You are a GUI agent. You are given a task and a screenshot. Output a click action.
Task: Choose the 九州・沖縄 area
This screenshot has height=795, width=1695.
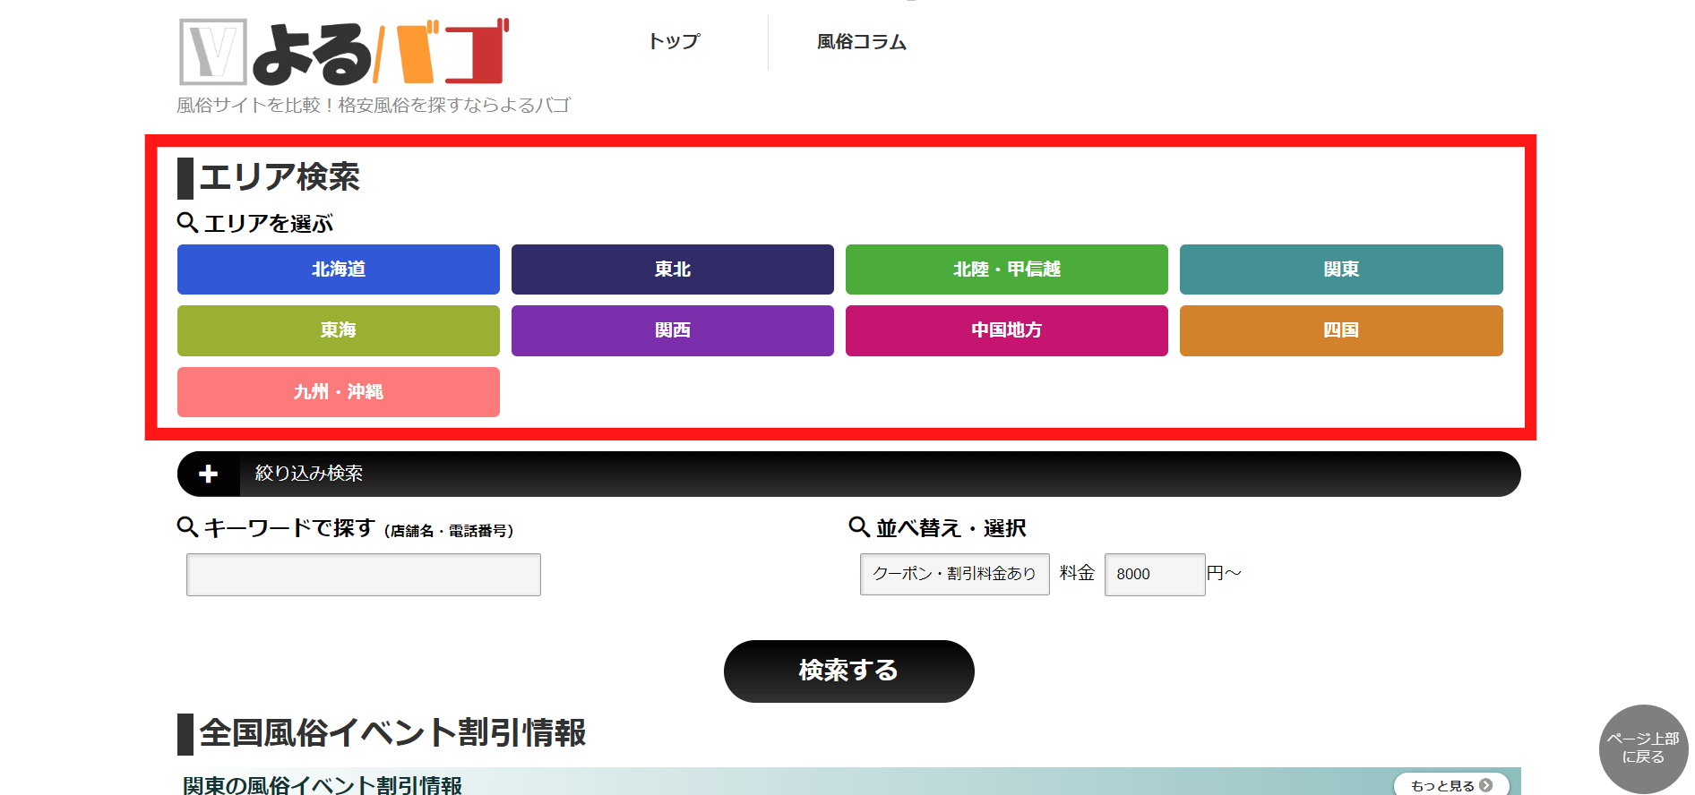[x=338, y=392]
